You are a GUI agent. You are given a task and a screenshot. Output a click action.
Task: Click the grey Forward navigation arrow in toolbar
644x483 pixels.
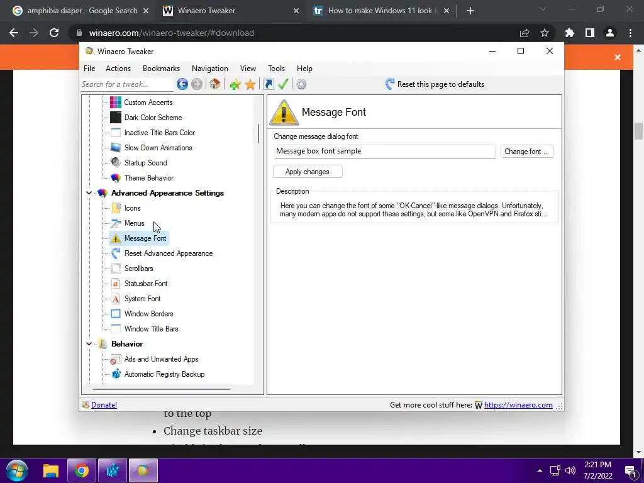(197, 84)
